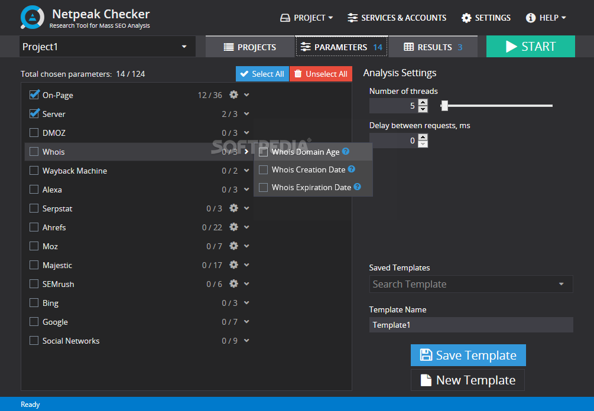Enable the Whois group checkbox
This screenshot has width=594, height=411.
(34, 151)
